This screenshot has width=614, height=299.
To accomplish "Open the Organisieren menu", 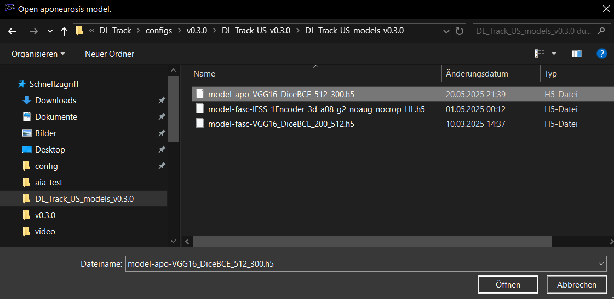I will (x=38, y=54).
